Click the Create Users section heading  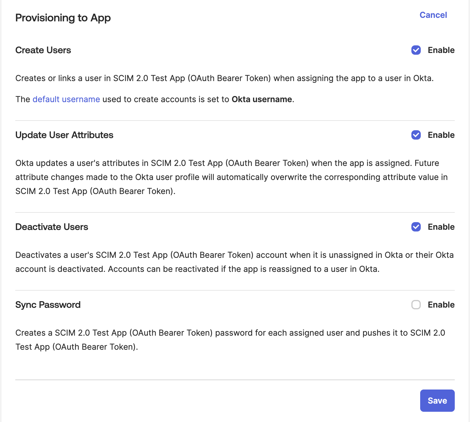pos(43,50)
